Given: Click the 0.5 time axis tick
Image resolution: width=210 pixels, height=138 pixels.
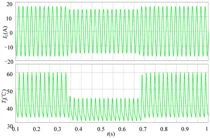Looking at the screenshot, I should tap(101, 129).
